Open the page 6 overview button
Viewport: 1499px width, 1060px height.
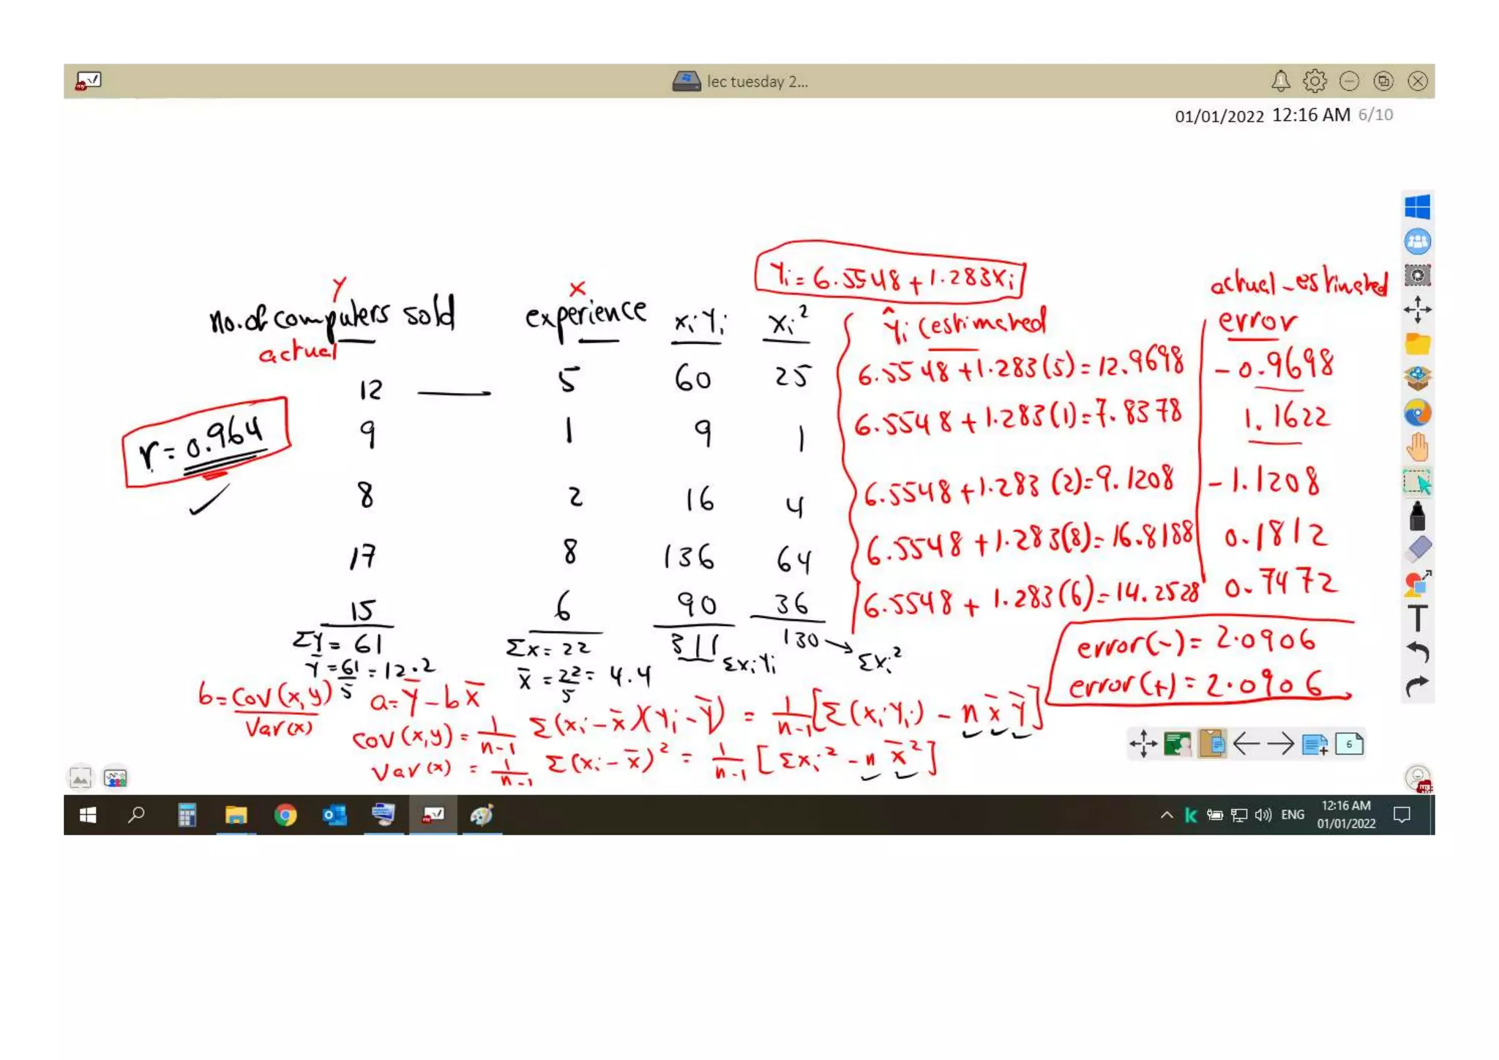click(x=1349, y=744)
